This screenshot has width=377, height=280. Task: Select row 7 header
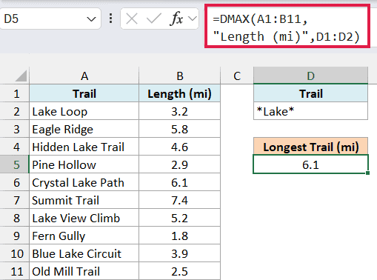[x=15, y=200]
